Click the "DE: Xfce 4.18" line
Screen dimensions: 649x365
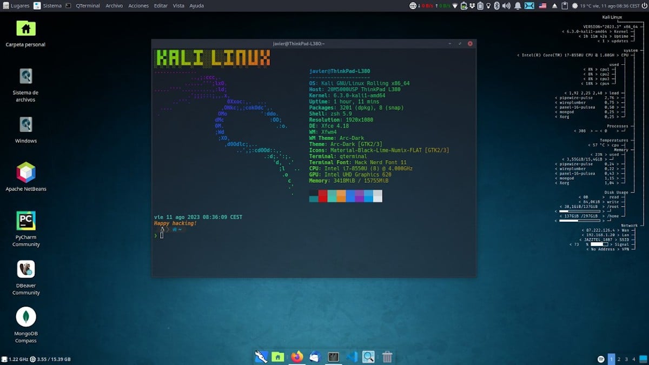pyautogui.click(x=329, y=126)
